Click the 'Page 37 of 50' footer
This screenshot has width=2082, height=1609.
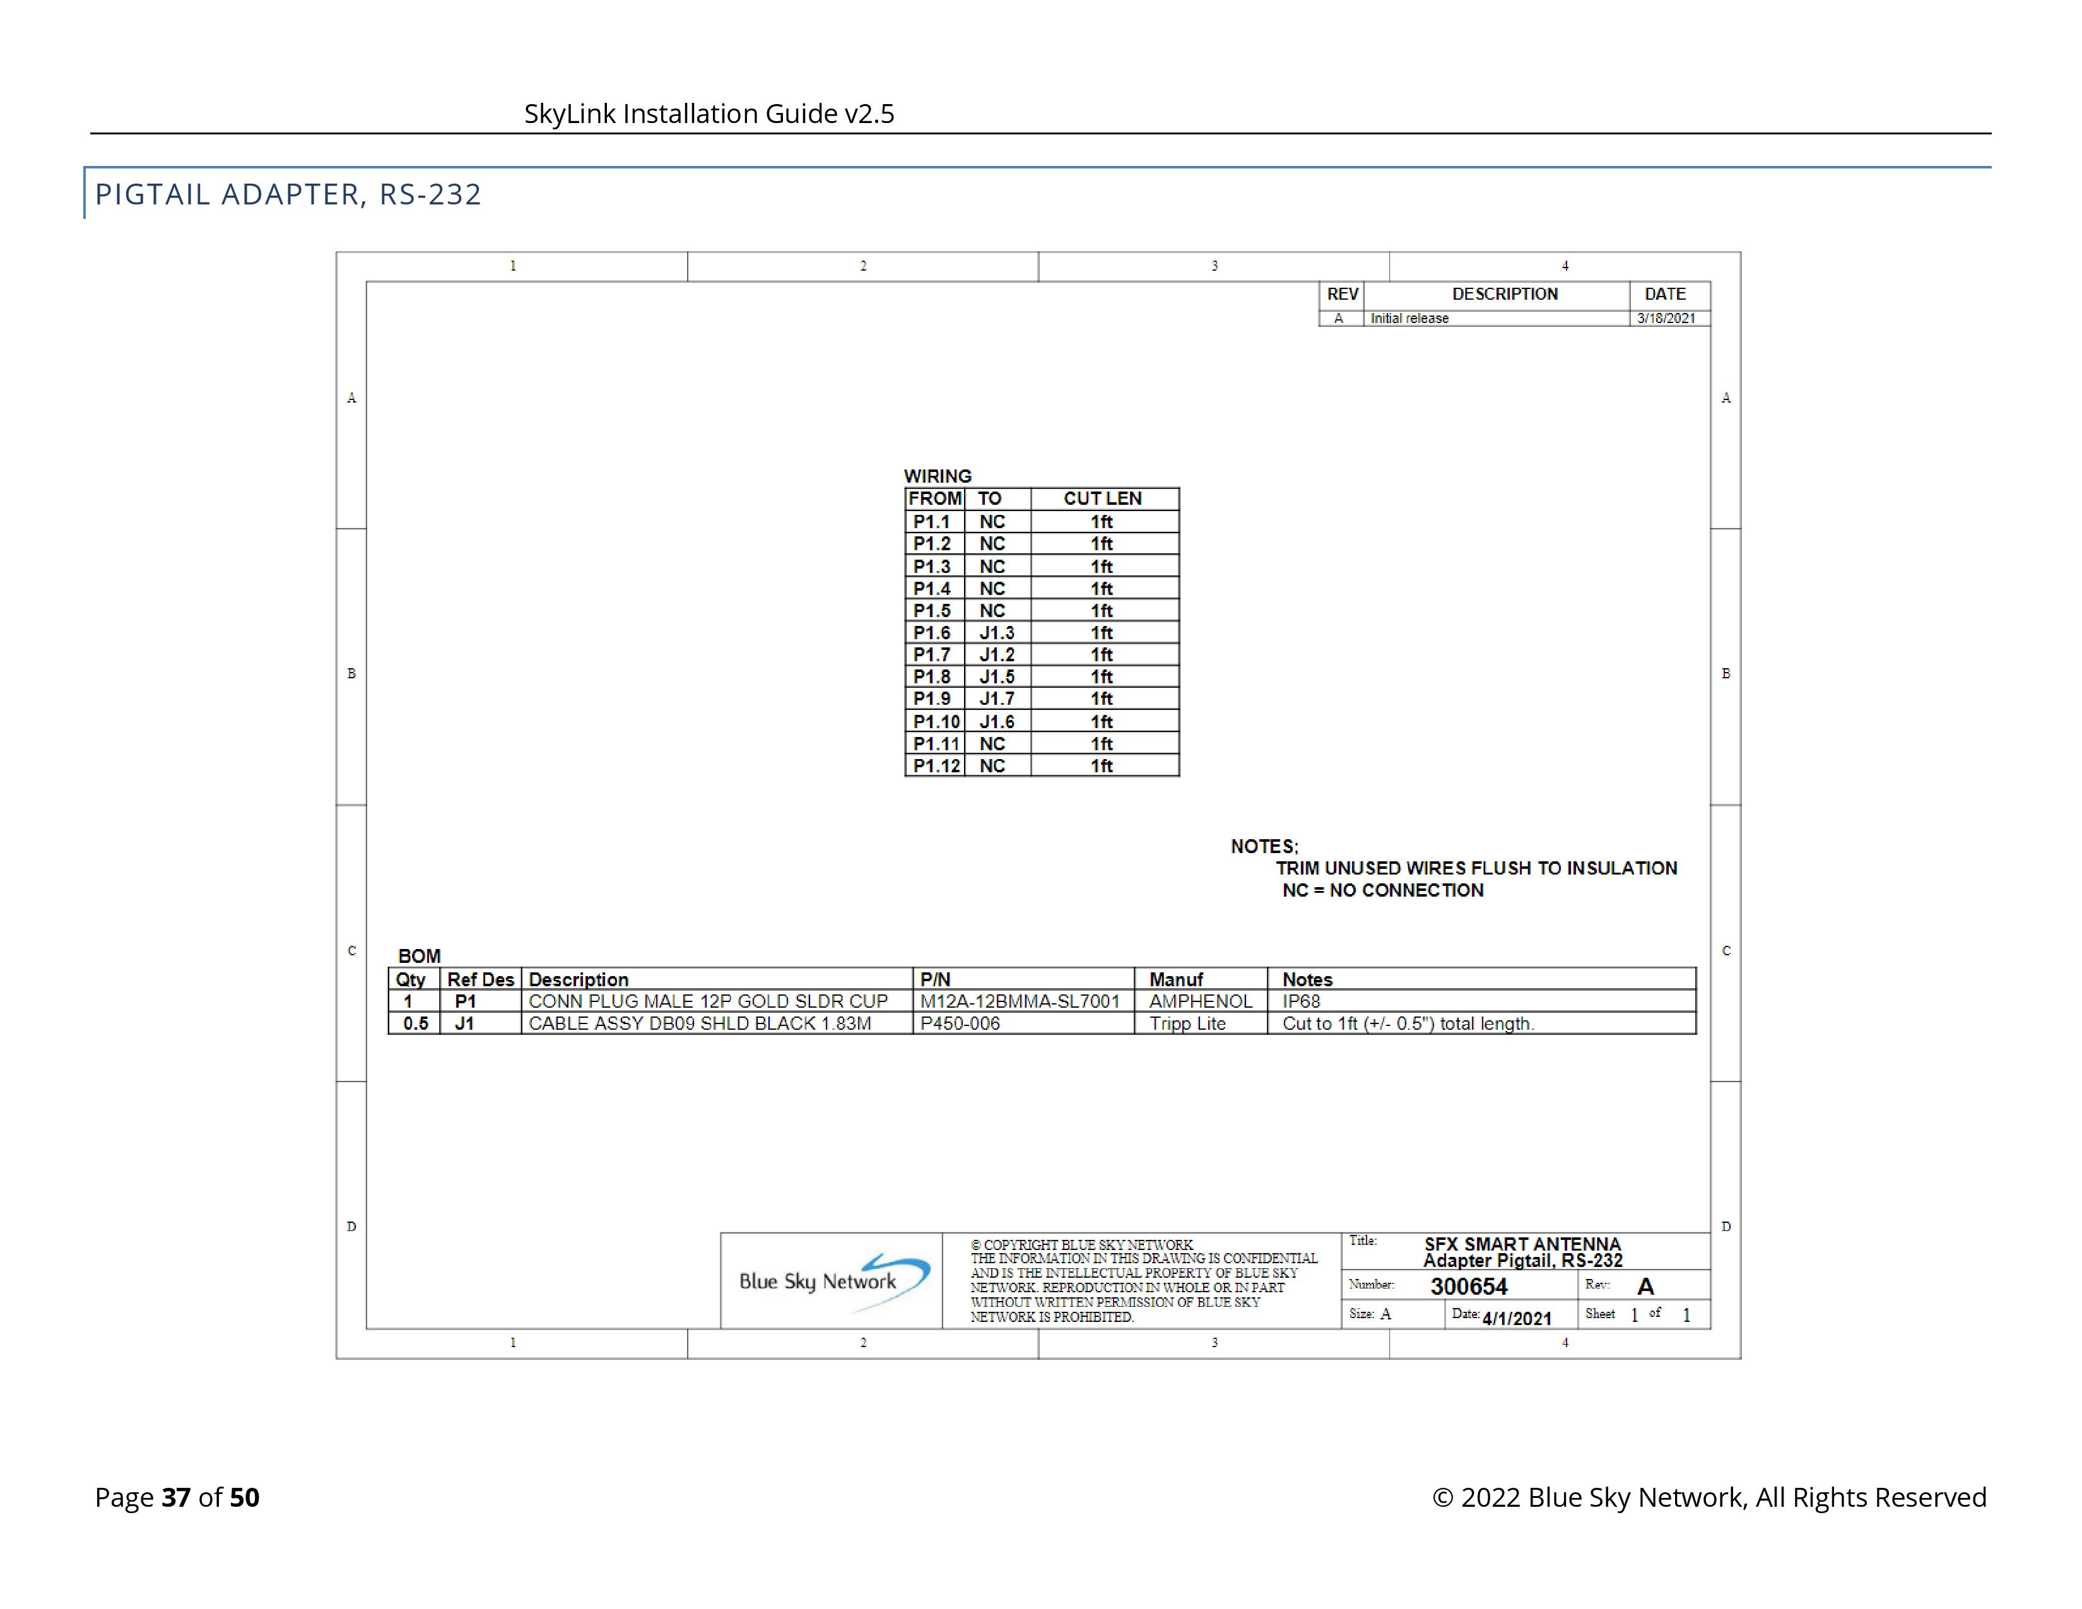click(x=177, y=1497)
